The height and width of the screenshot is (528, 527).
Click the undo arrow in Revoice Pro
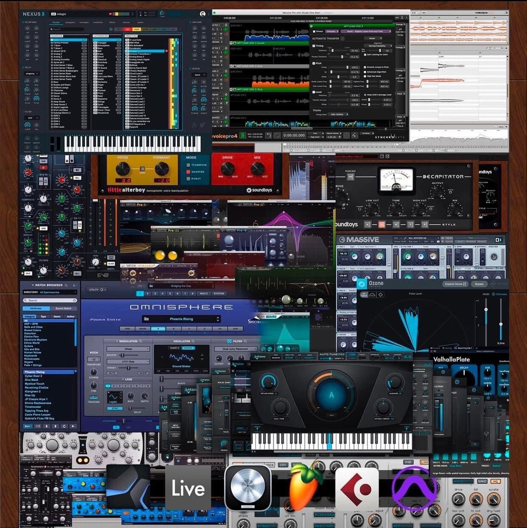pyautogui.click(x=269, y=135)
